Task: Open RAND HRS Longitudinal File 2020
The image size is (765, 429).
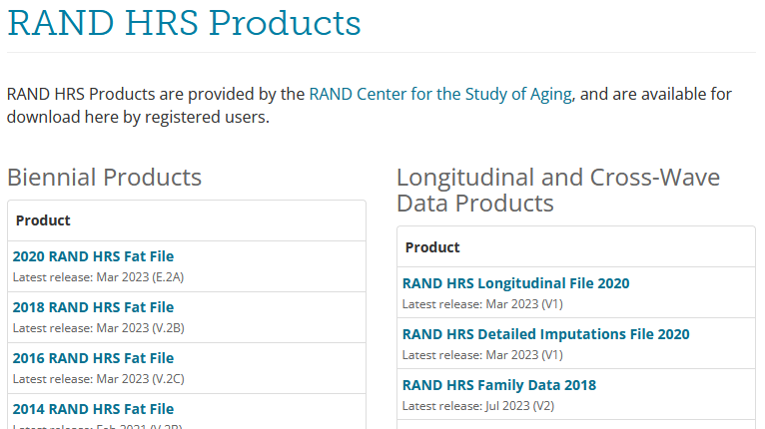Action: tap(515, 283)
